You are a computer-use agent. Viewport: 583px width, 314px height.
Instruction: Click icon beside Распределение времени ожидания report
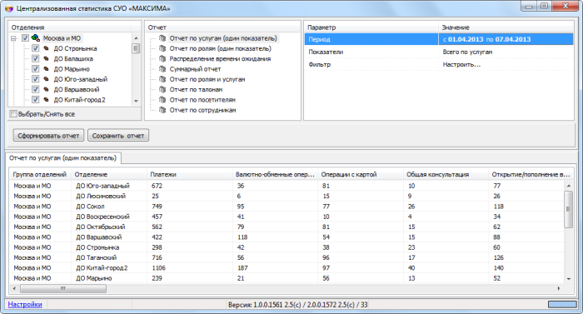tap(162, 59)
